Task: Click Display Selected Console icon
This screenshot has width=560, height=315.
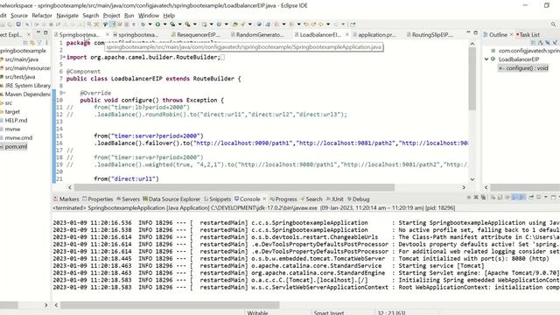Action: [539, 197]
